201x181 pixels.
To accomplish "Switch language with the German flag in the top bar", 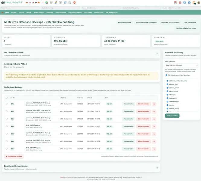I will point(27,2).
